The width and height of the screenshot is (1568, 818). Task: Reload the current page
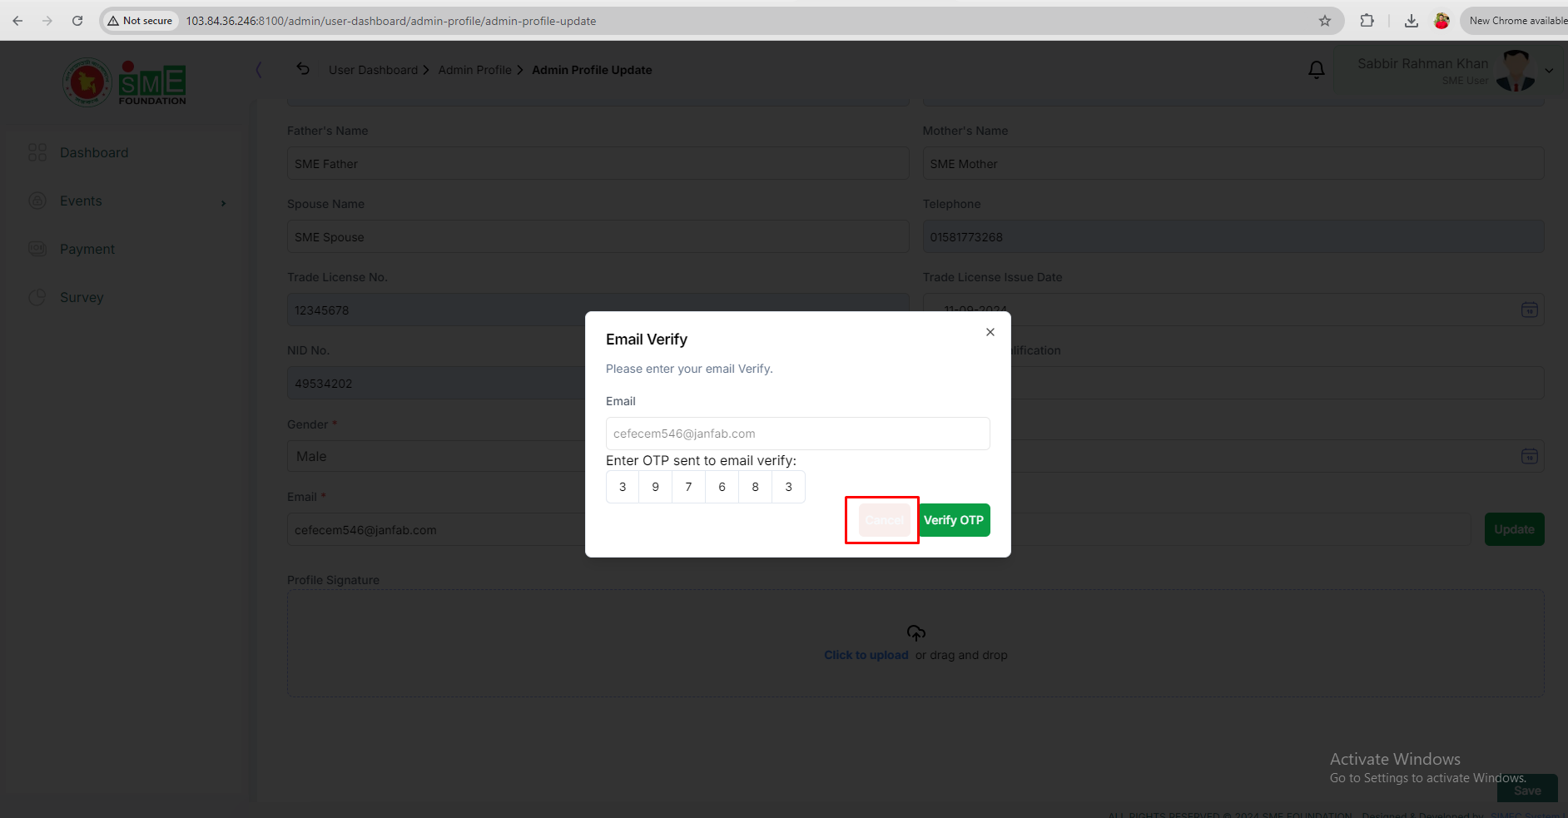click(x=77, y=21)
